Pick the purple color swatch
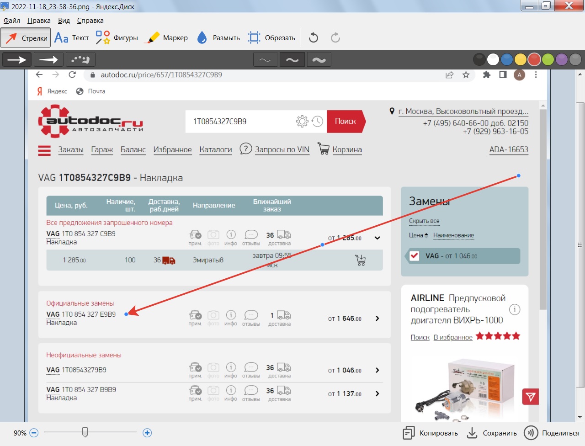 pos(562,59)
